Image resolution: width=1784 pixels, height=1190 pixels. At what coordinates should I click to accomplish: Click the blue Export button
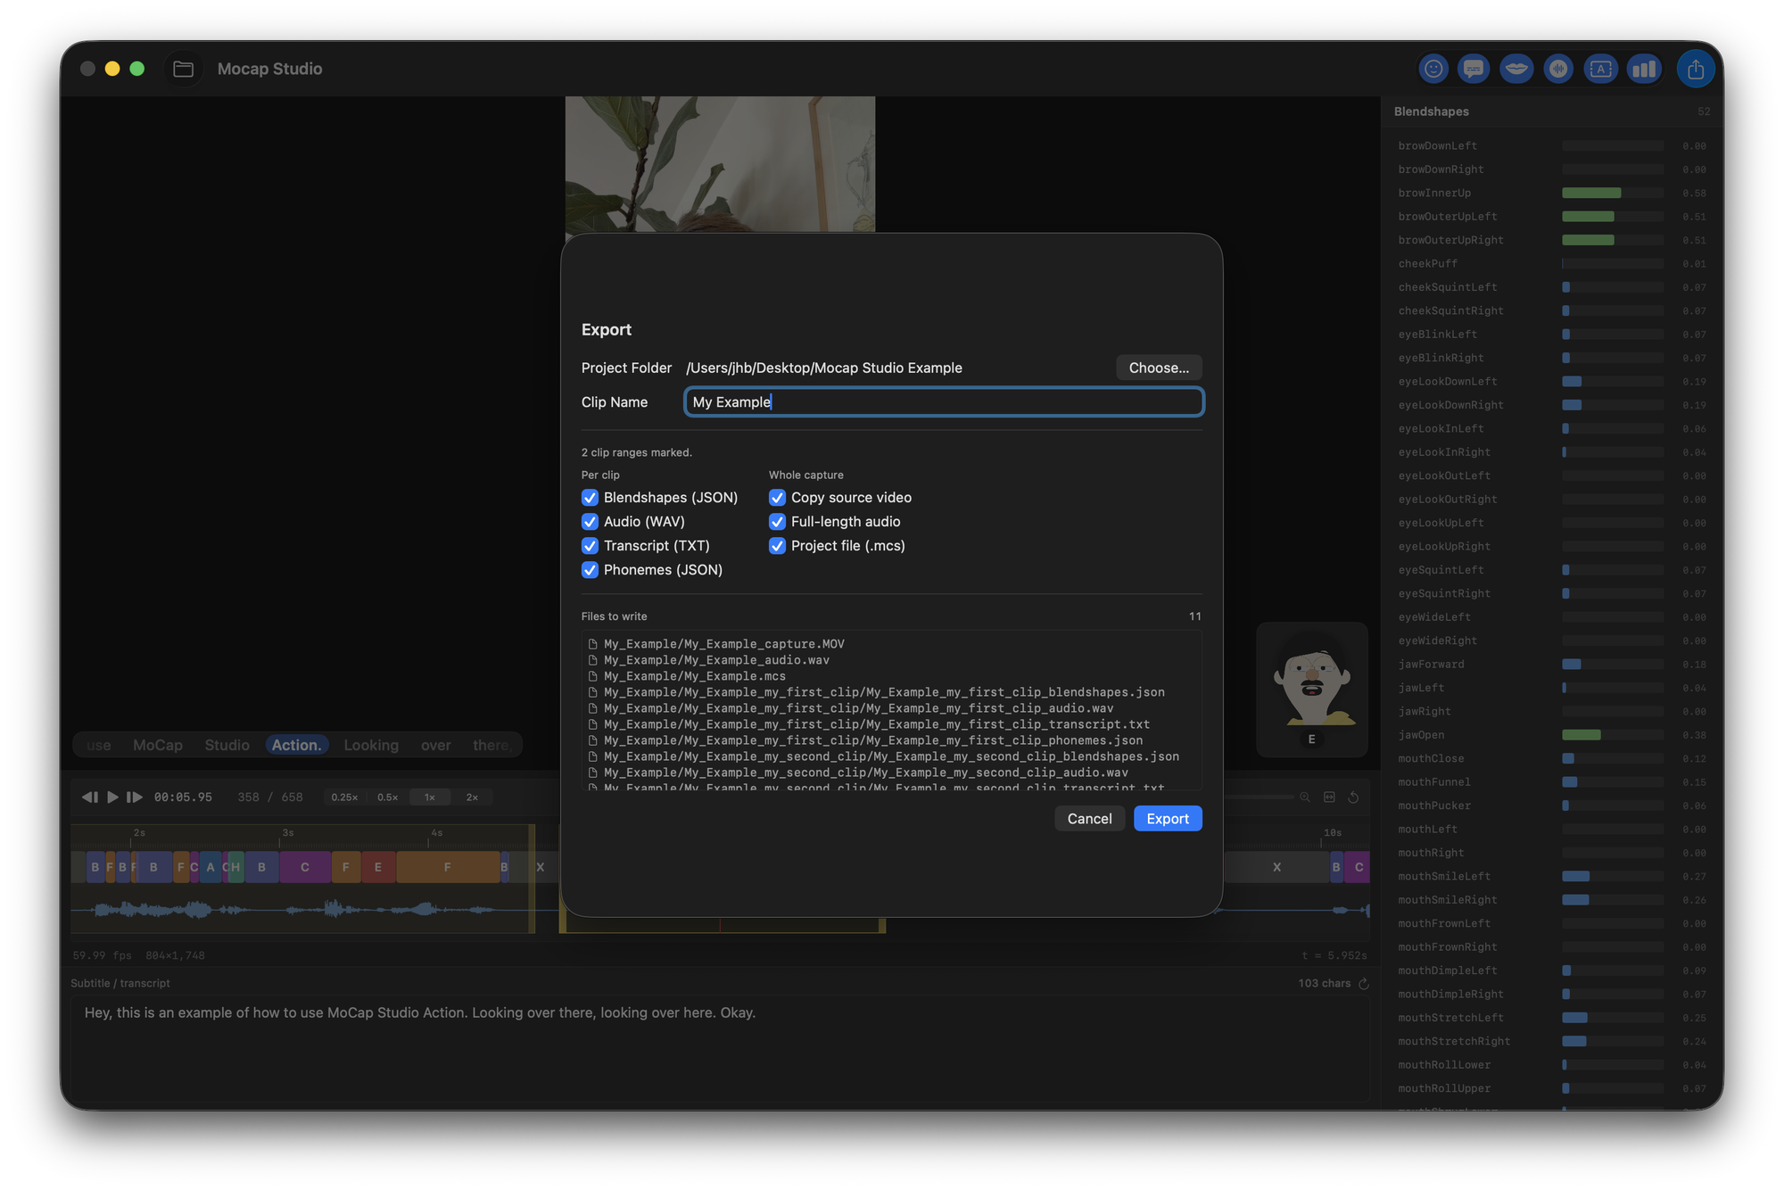coord(1168,819)
